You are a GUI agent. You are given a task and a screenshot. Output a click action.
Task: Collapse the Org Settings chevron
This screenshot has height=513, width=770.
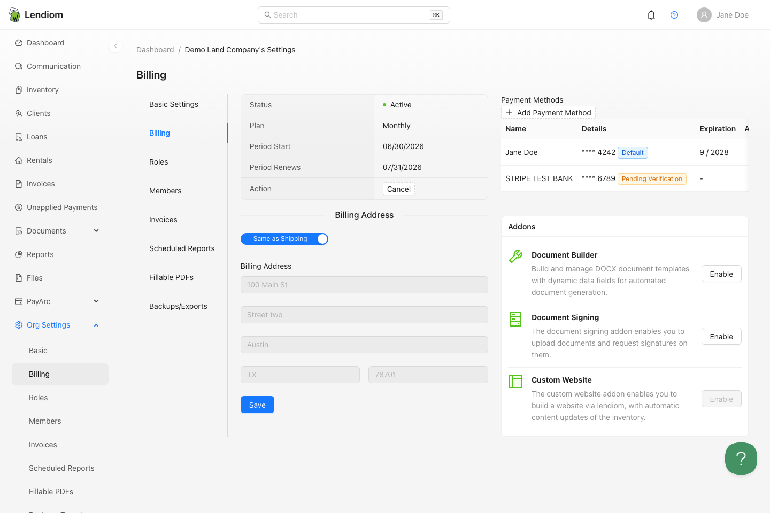coord(96,325)
